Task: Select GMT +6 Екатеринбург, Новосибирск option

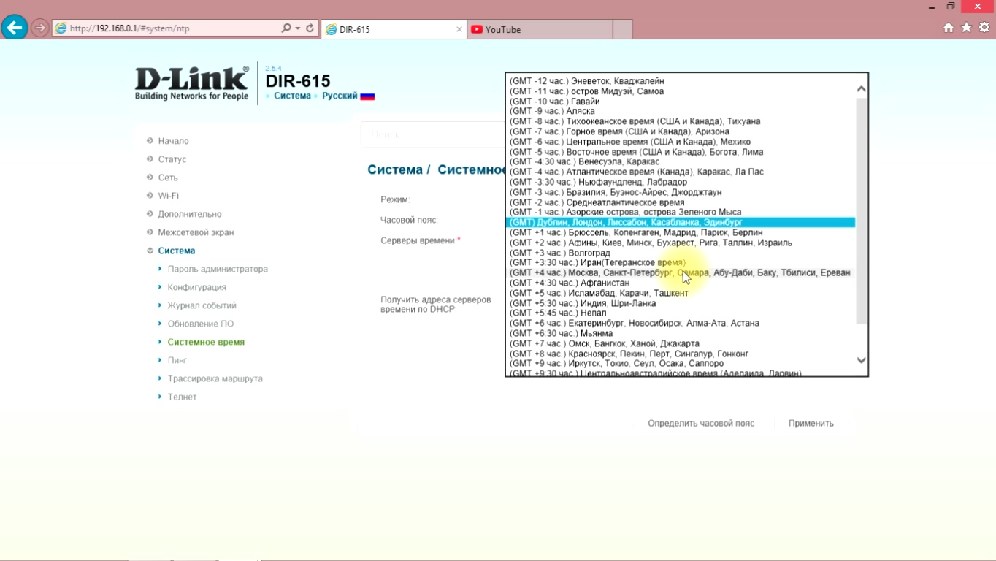Action: tap(681, 323)
